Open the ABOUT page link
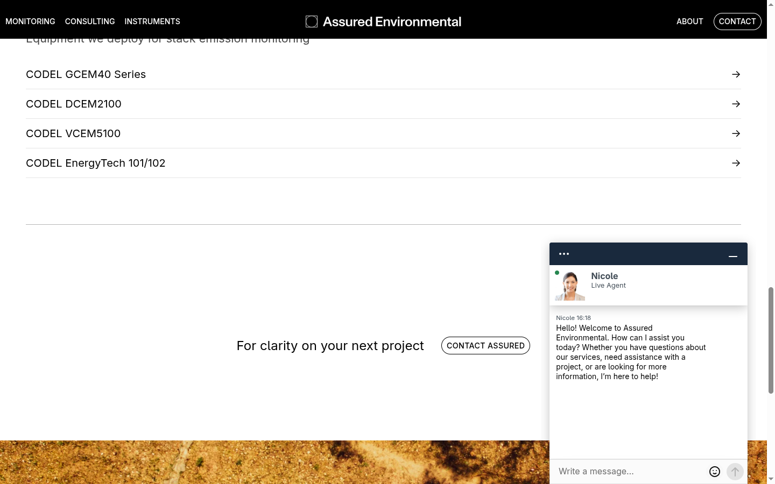 [x=690, y=22]
